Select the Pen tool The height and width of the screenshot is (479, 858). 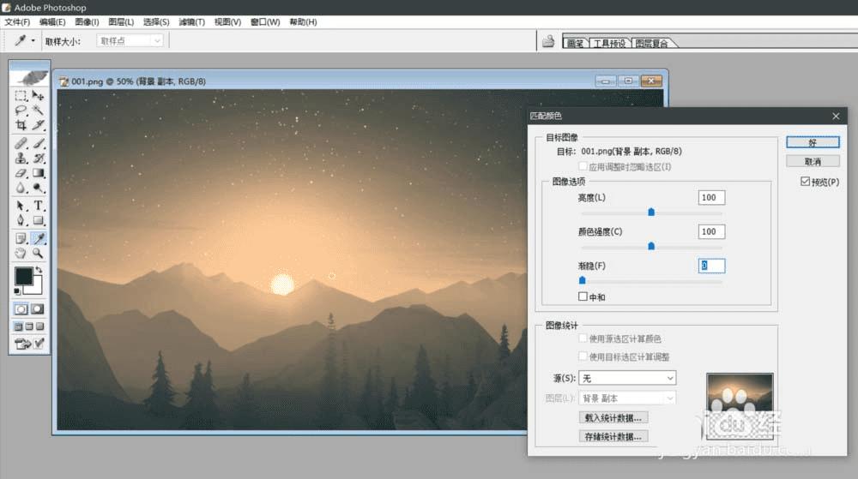click(x=21, y=221)
